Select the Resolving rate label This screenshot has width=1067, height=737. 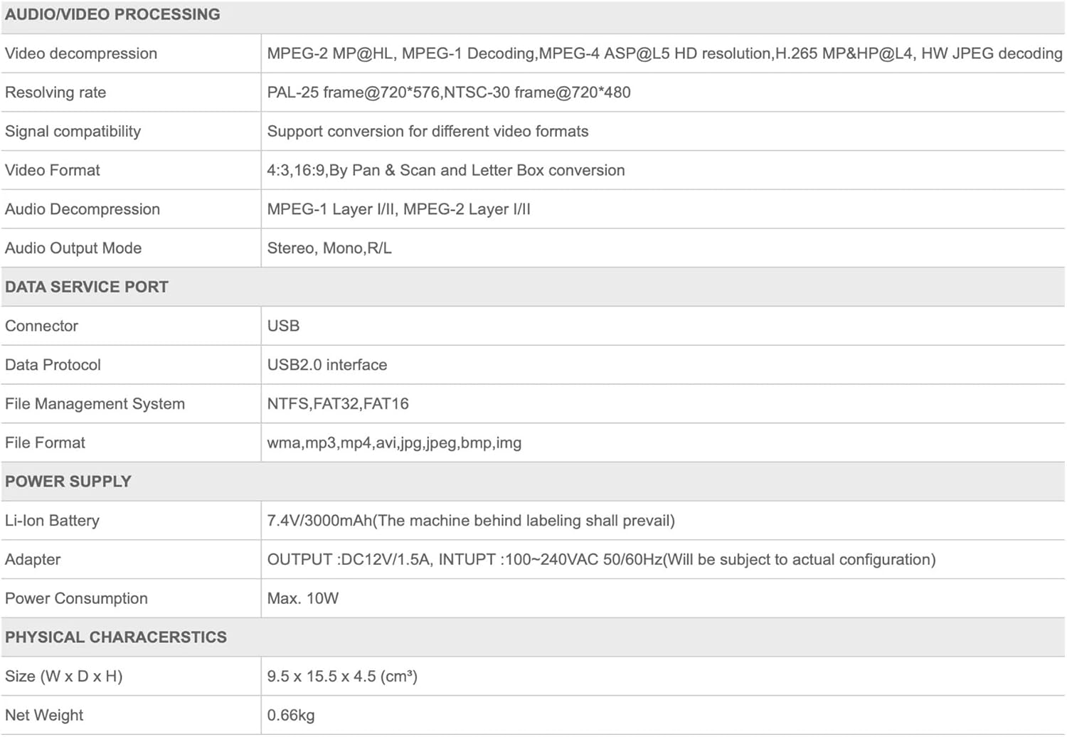[x=55, y=92]
